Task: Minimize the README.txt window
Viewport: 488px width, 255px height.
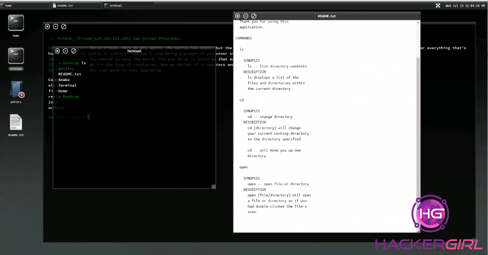Action: tap(245, 16)
